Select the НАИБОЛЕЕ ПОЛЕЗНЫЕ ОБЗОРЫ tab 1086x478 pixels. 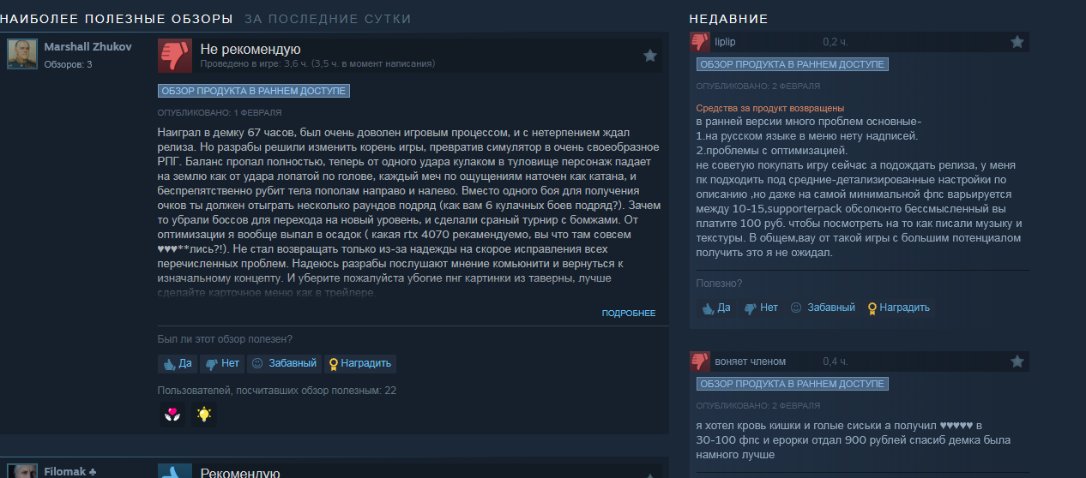pyautogui.click(x=117, y=19)
